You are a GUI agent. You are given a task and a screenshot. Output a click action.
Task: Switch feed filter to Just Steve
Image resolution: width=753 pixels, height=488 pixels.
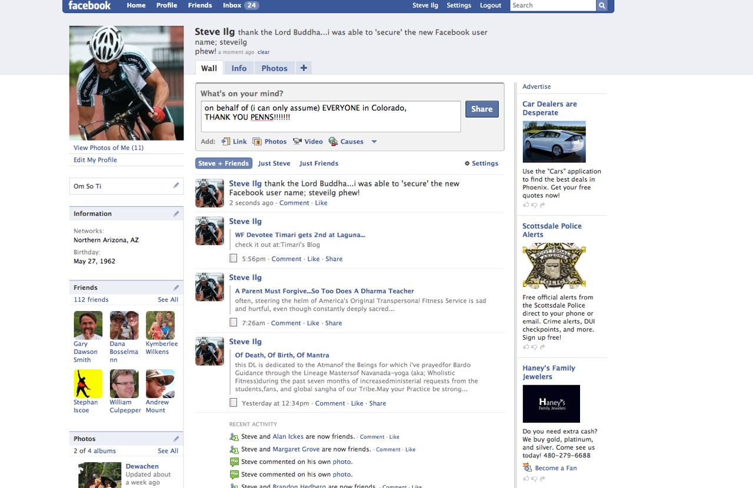coord(274,163)
